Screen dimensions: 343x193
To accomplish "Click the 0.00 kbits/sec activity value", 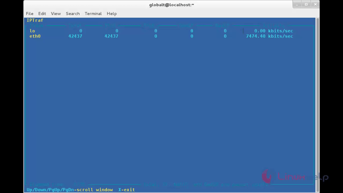I will pos(274,31).
